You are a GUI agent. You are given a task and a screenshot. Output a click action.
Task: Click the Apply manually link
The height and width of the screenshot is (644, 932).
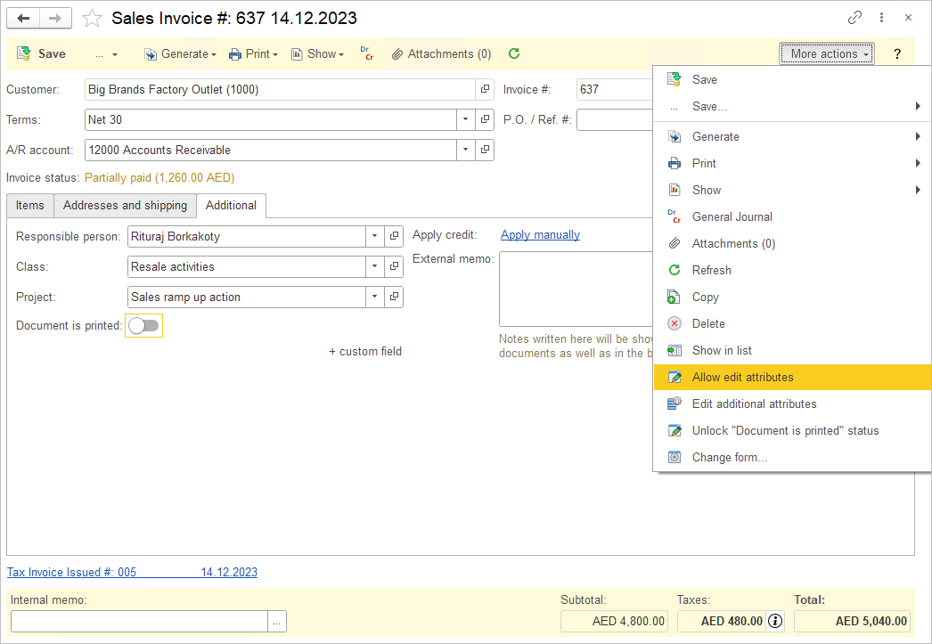point(540,235)
